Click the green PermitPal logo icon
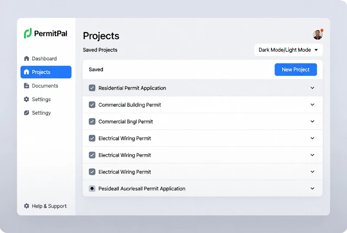Screen dimensions: 347x233 click(28, 33)
